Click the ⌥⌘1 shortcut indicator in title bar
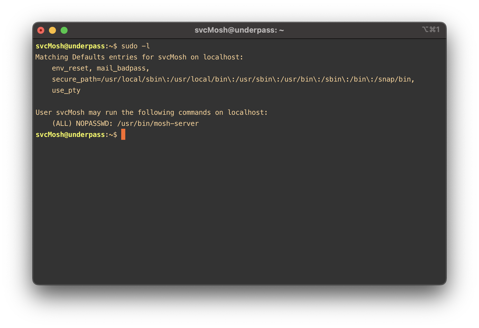479x328 pixels. pyautogui.click(x=431, y=30)
